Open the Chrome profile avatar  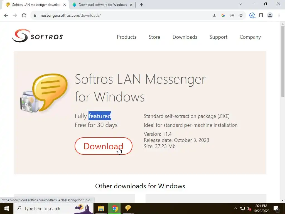[x=270, y=16]
